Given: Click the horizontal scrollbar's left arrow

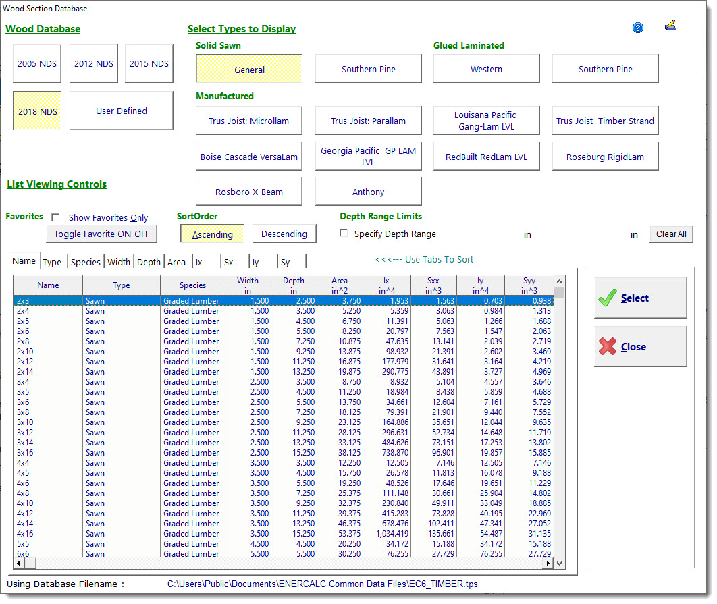Looking at the screenshot, I should point(18,564).
